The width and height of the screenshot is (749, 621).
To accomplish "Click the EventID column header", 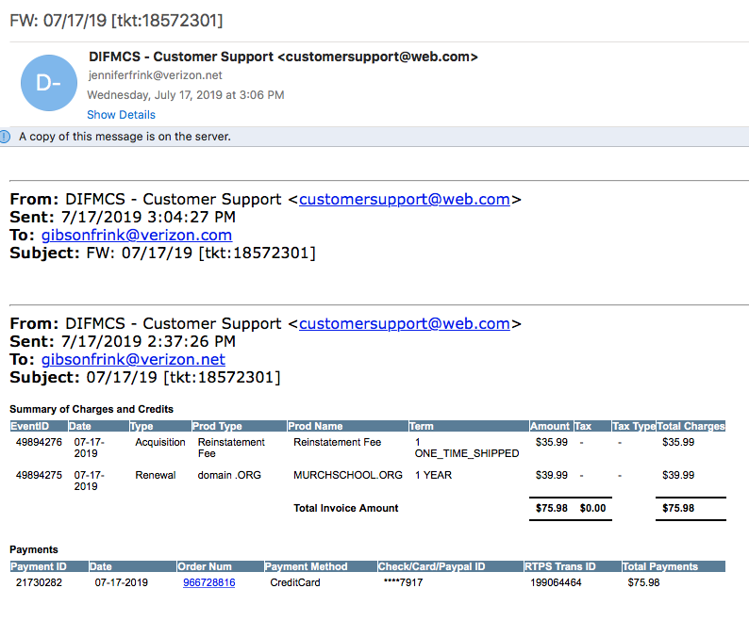I will 29,426.
